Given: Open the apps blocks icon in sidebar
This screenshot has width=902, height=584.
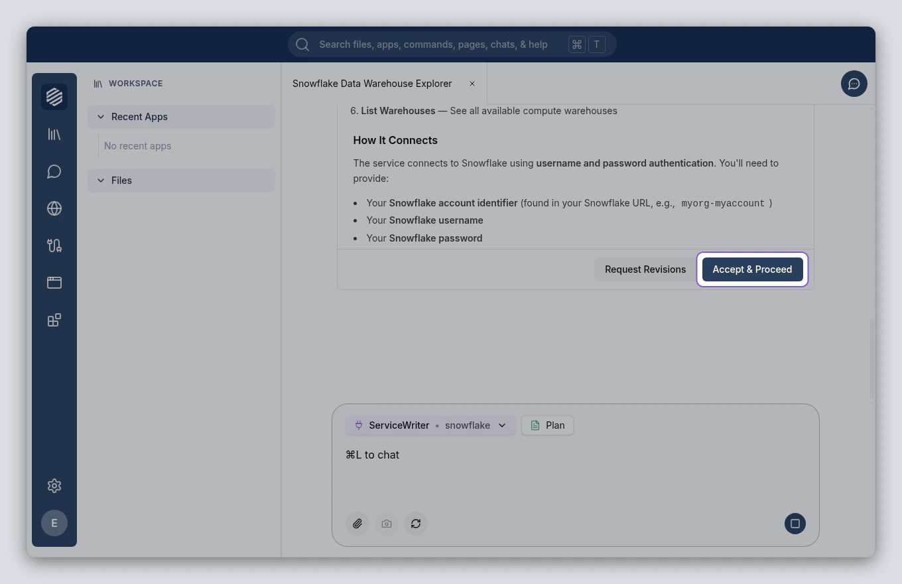Looking at the screenshot, I should click(54, 320).
